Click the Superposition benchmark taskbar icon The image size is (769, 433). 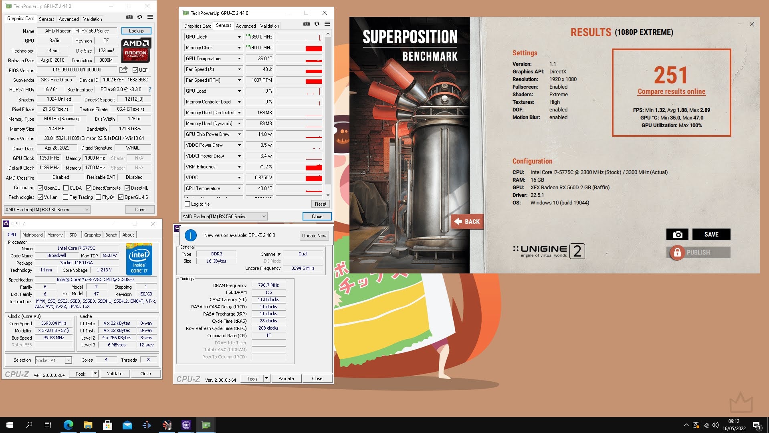[167, 425]
